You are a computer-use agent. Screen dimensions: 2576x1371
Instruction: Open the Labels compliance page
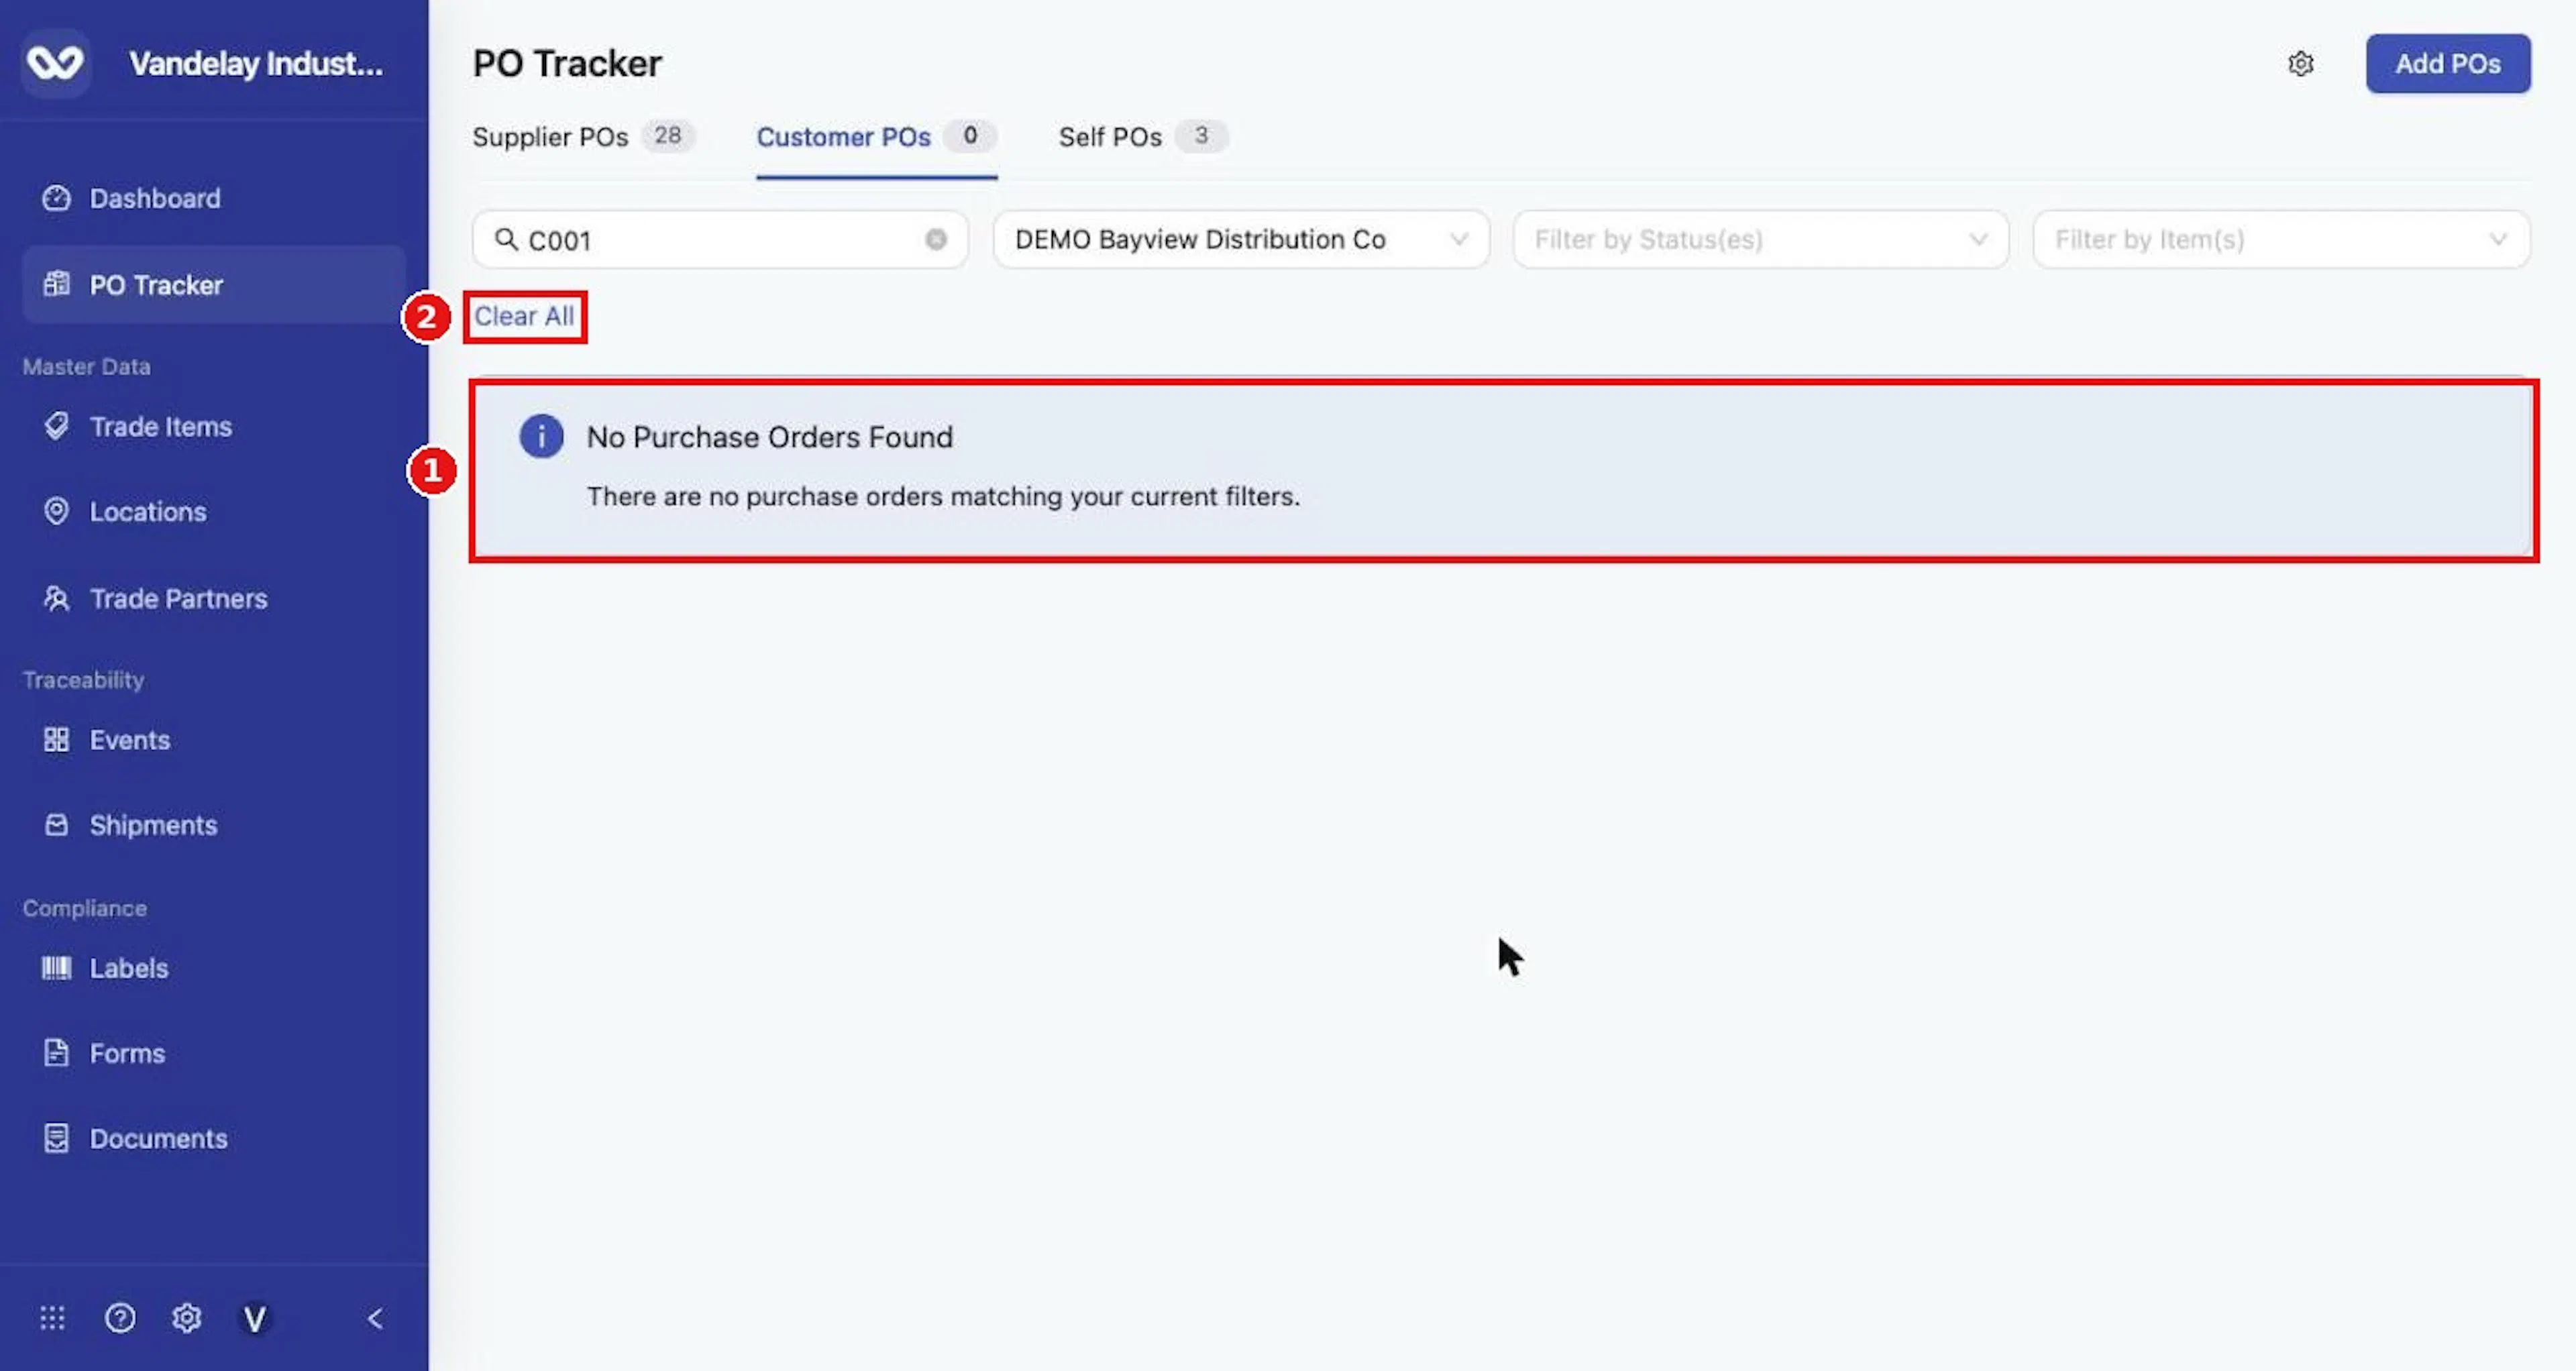tap(213, 968)
